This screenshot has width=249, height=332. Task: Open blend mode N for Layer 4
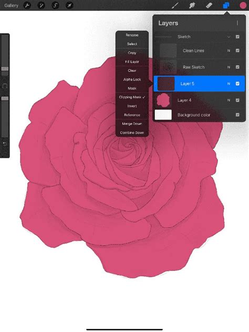coord(229,100)
